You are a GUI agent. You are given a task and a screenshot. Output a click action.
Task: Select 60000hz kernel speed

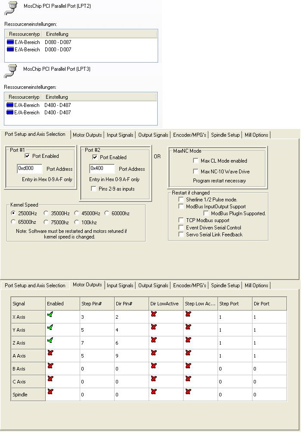coord(107,213)
